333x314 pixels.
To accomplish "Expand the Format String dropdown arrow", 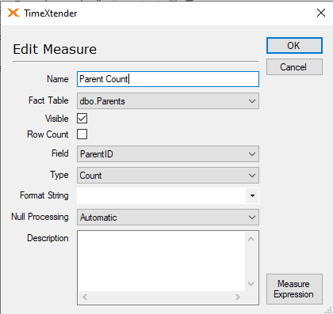I will tap(252, 195).
